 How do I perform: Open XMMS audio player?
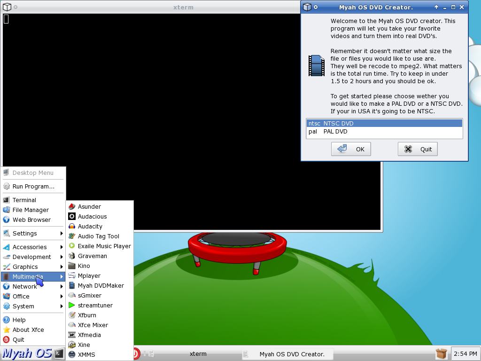pyautogui.click(x=100, y=354)
